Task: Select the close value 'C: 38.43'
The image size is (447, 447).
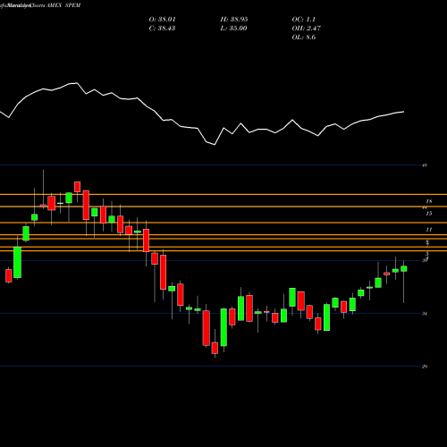Action: pos(162,29)
